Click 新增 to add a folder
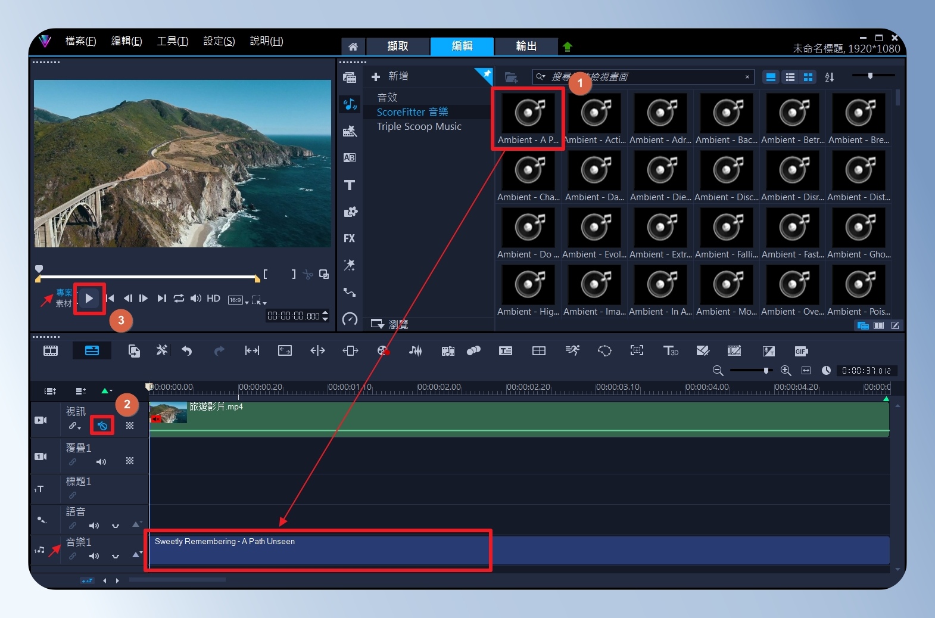Viewport: 935px width, 618px height. (390, 76)
